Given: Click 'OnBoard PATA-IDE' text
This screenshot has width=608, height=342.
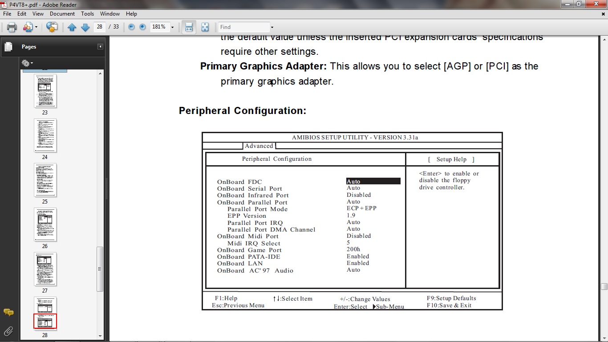Looking at the screenshot, I should click(249, 256).
